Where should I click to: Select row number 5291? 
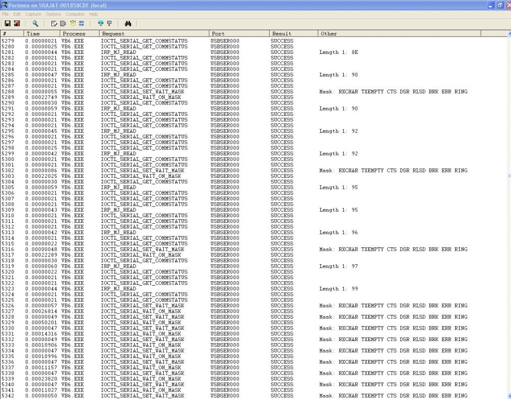(x=8, y=109)
